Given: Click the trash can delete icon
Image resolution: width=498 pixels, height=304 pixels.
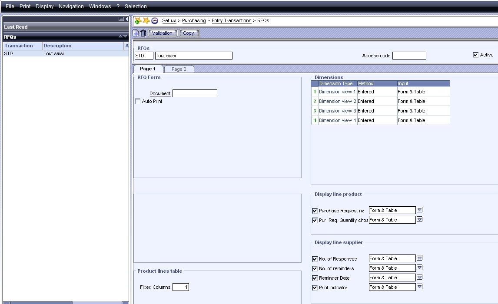Looking at the screenshot, I should [143, 33].
